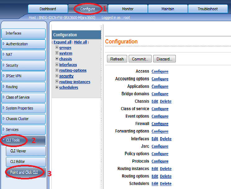The height and width of the screenshot is (189, 231).
Task: Expand the routing-instances node plus icon
Action: coord(57,82)
